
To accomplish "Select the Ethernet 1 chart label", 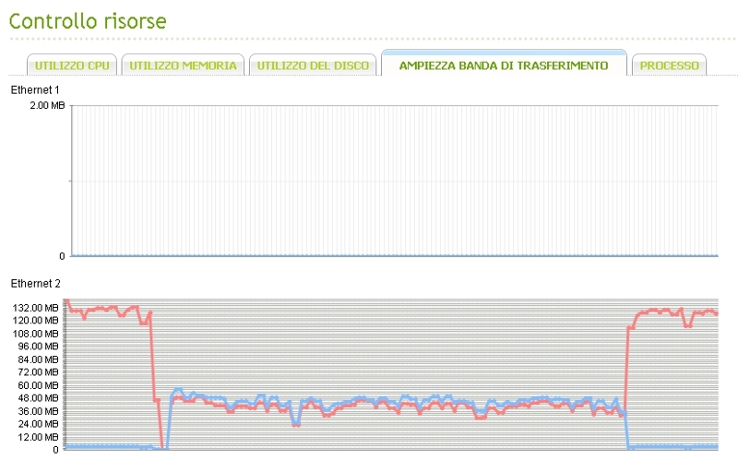I will tap(35, 89).
